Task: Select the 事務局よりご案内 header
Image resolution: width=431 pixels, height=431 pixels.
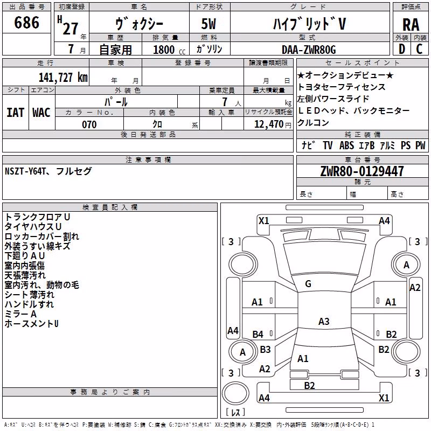Action: pos(110,392)
